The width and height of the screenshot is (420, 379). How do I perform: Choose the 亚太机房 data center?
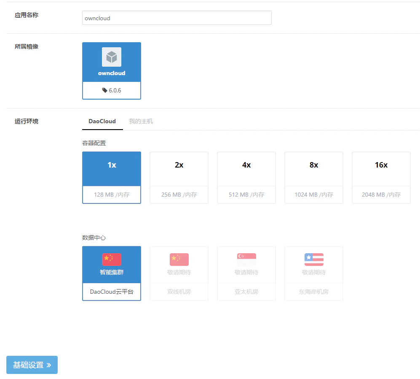coord(246,273)
